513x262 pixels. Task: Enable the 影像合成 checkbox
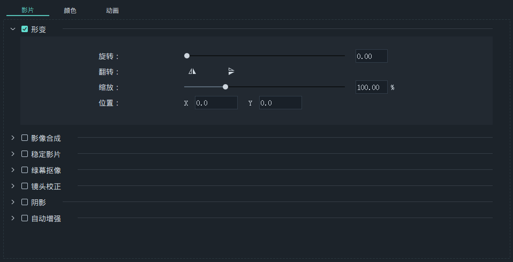tap(25, 138)
